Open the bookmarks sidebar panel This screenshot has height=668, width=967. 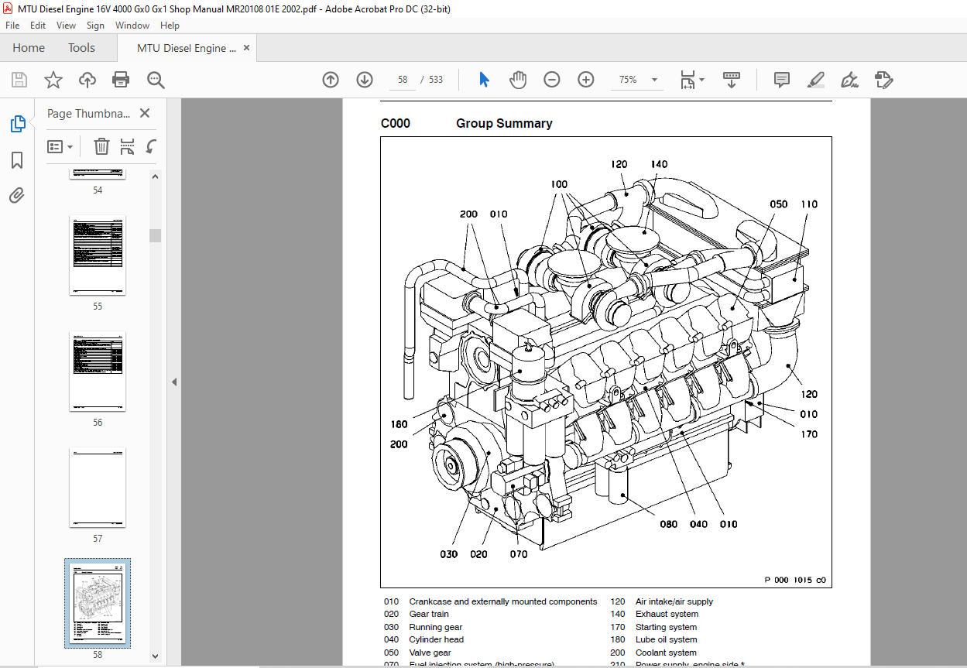pyautogui.click(x=17, y=160)
